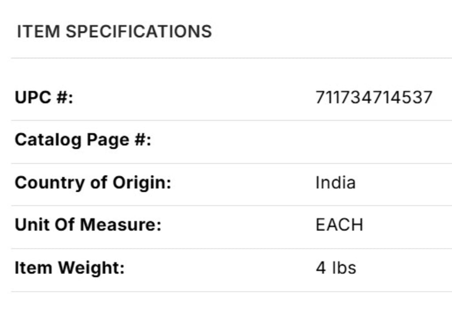Image resolution: width=452 pixels, height=310 pixels.
Task: Click the word SPECIFICATIONS in the heading
Action: tap(139, 32)
